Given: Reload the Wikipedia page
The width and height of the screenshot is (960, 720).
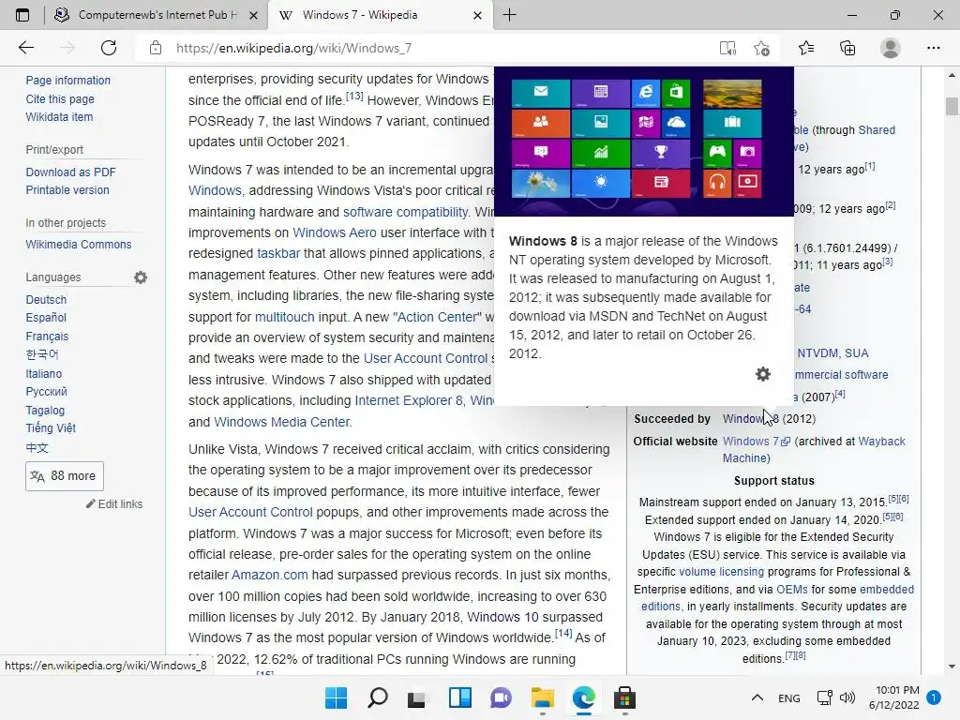Looking at the screenshot, I should coord(109,48).
